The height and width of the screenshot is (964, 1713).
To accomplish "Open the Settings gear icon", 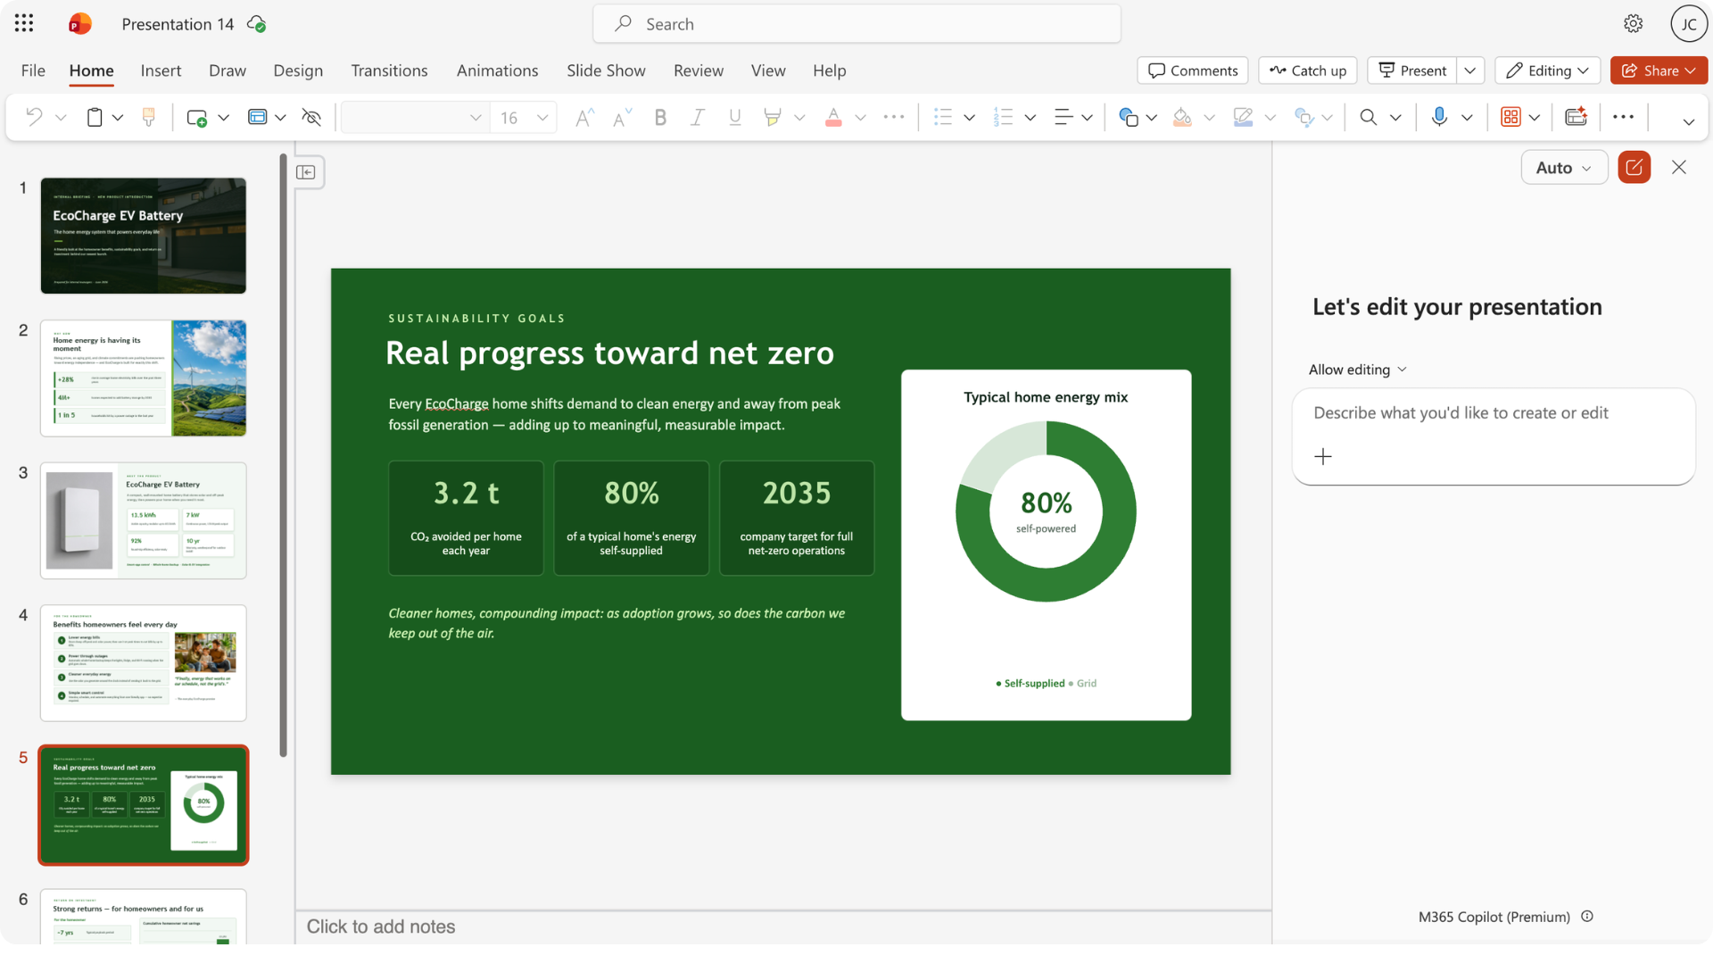I will tap(1633, 24).
